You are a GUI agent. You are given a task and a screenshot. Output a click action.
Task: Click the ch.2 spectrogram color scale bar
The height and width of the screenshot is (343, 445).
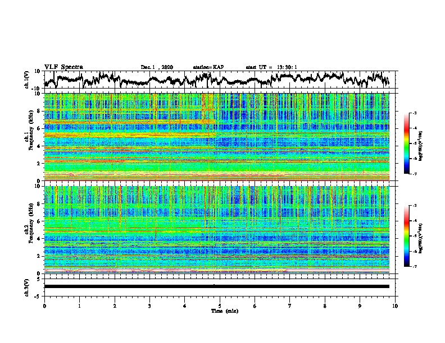[x=406, y=236]
